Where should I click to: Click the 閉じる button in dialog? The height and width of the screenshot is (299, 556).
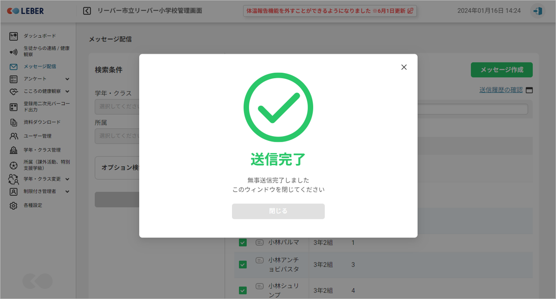coord(278,211)
